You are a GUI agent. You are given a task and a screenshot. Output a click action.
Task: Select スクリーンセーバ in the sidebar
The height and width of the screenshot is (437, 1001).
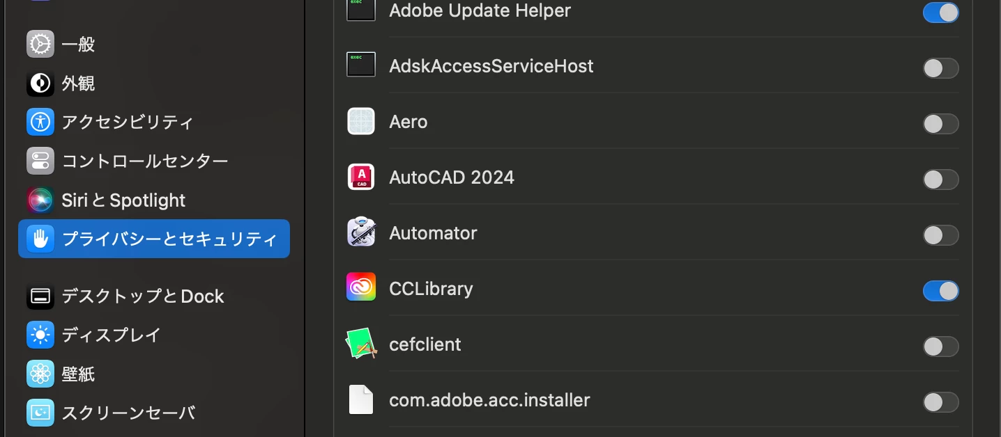tap(154, 413)
